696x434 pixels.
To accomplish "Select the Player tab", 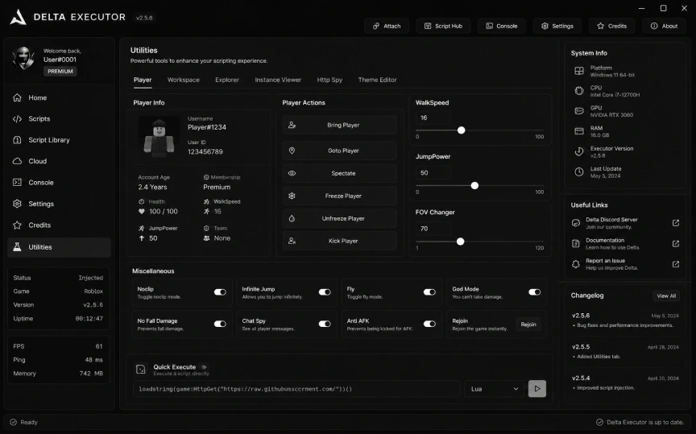I will click(x=143, y=80).
